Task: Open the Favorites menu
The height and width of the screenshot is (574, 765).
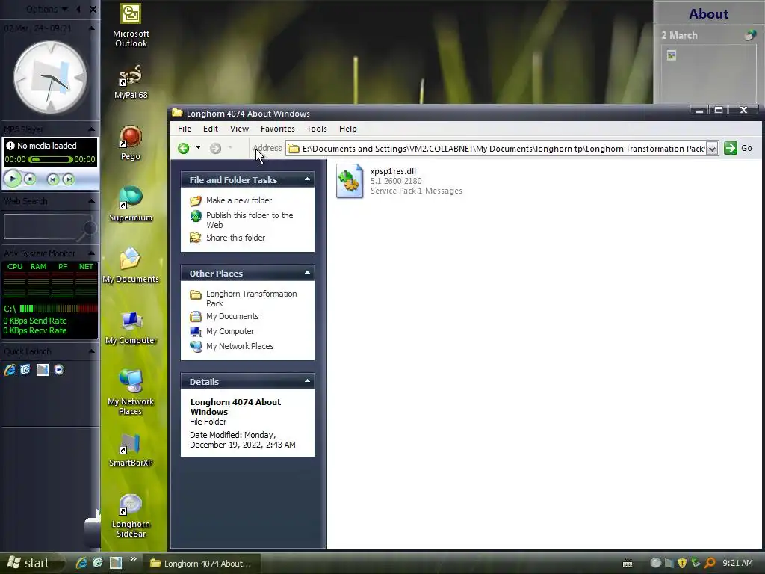Action: click(x=278, y=129)
